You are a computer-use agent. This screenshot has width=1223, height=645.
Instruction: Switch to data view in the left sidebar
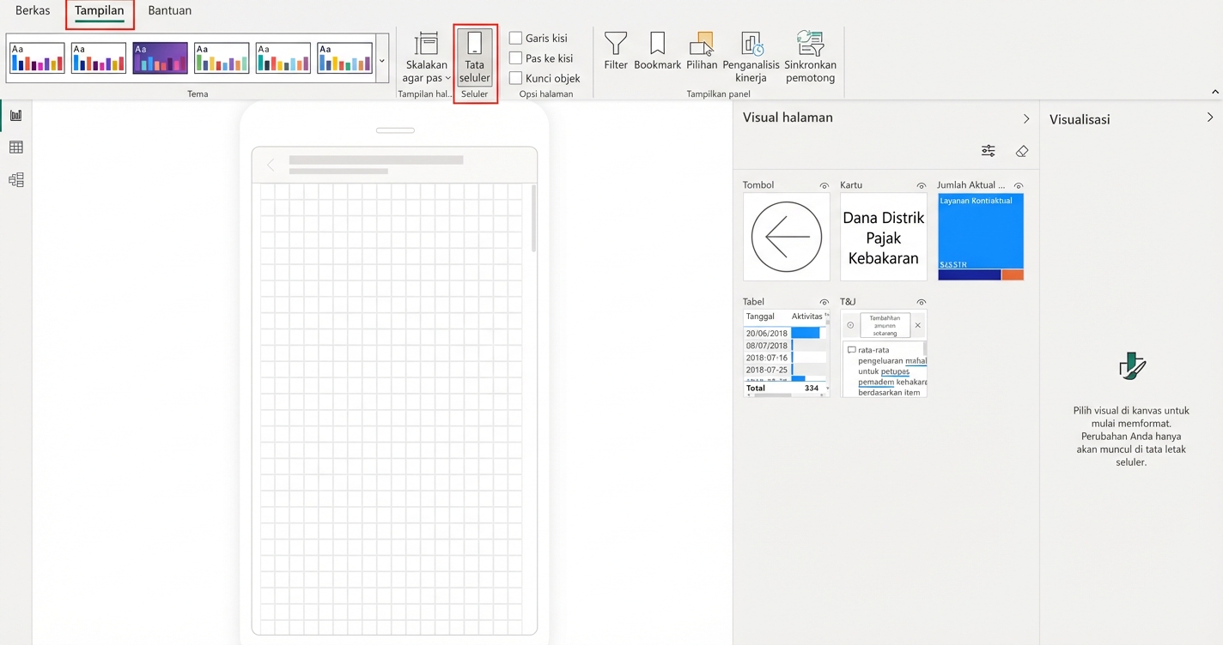point(16,146)
